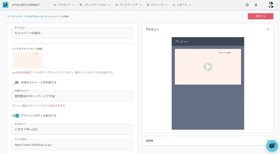Click the リッチビデオメッセージ動画 label
Screen dimensions: 280x154
tap(27, 49)
